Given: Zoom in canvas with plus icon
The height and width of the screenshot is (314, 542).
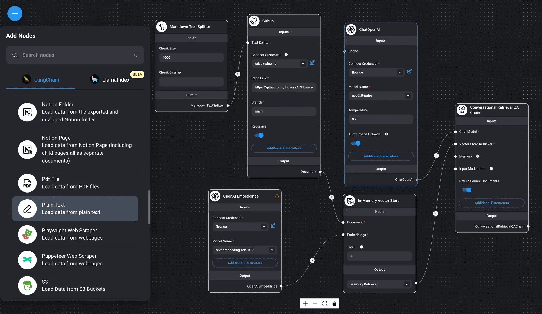Looking at the screenshot, I should point(305,303).
